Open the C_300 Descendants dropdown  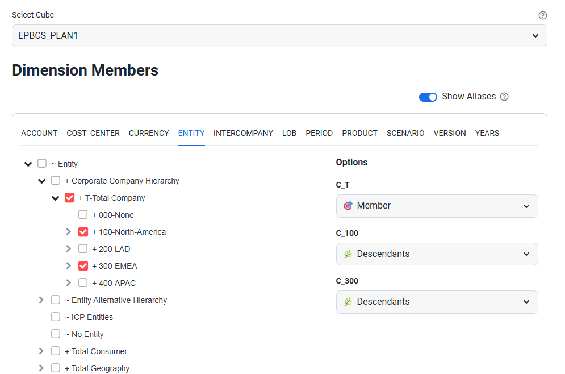437,302
